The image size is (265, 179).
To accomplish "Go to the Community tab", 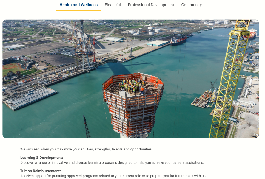I will (191, 5).
